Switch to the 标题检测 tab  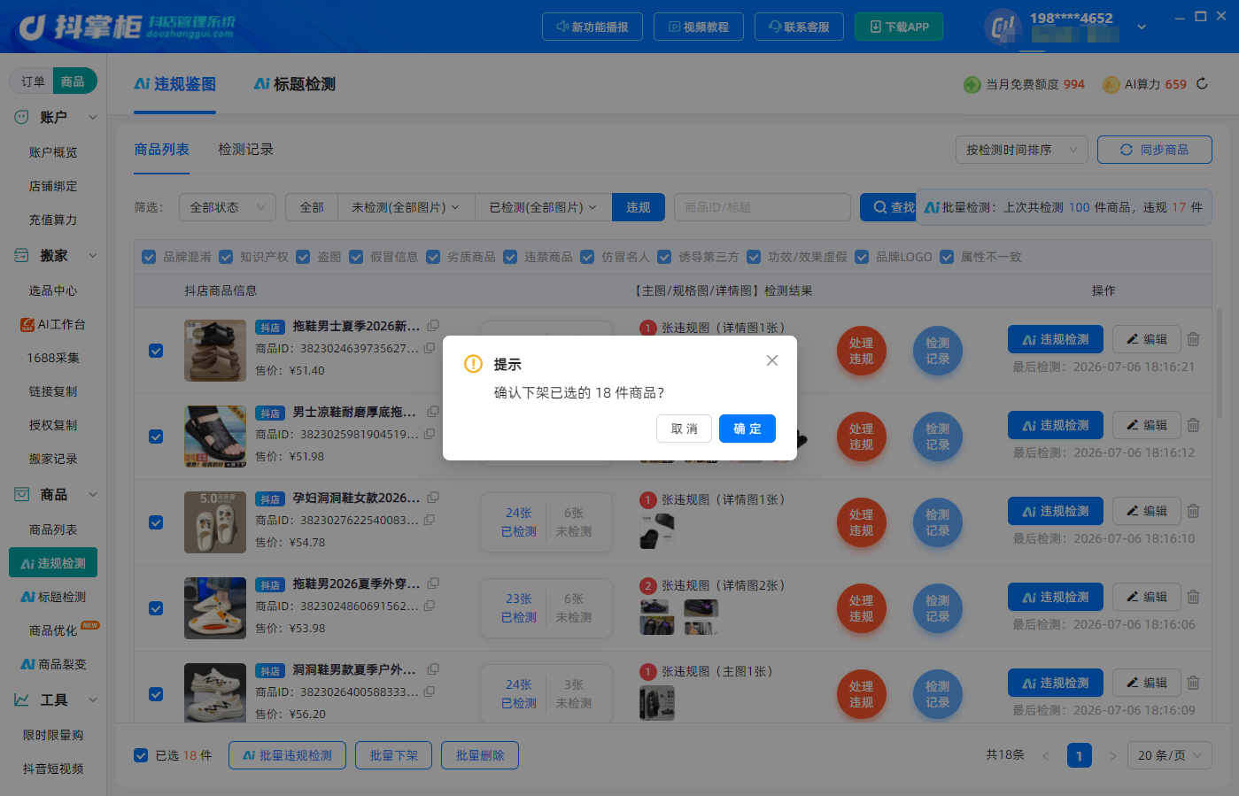click(x=295, y=84)
